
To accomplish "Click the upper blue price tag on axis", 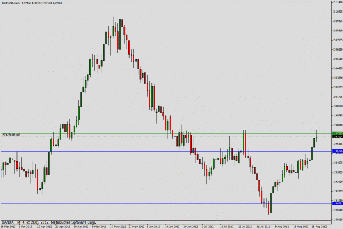I will click(x=338, y=151).
